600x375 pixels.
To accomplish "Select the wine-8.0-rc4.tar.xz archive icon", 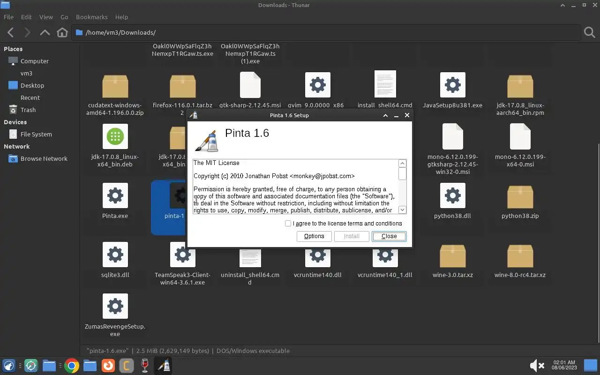I will (x=520, y=255).
